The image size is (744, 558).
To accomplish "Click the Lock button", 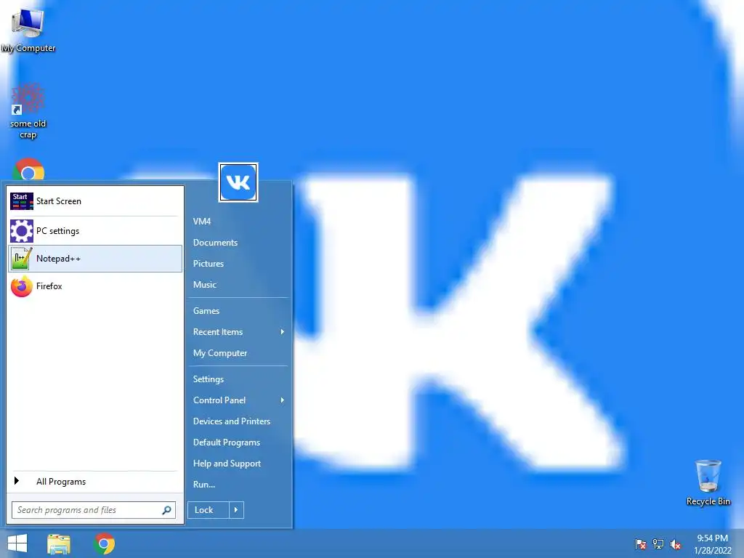I will point(209,510).
